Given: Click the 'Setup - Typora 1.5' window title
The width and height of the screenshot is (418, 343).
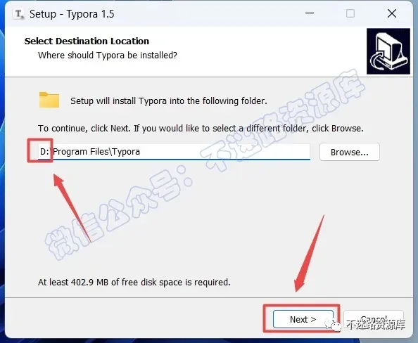Looking at the screenshot, I should click(x=72, y=14).
